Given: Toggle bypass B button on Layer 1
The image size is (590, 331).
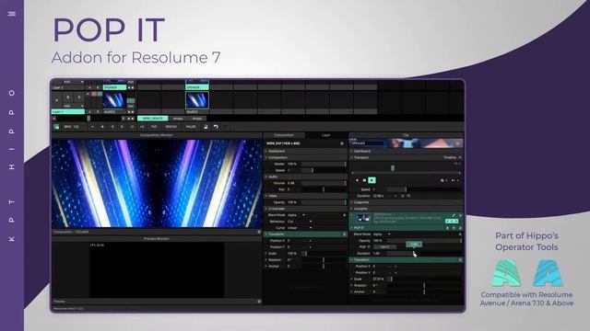Looking at the screenshot, I should click(68, 97).
